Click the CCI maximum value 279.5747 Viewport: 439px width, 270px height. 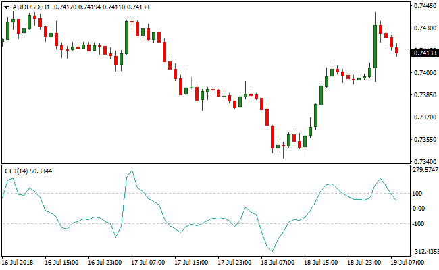(425, 170)
